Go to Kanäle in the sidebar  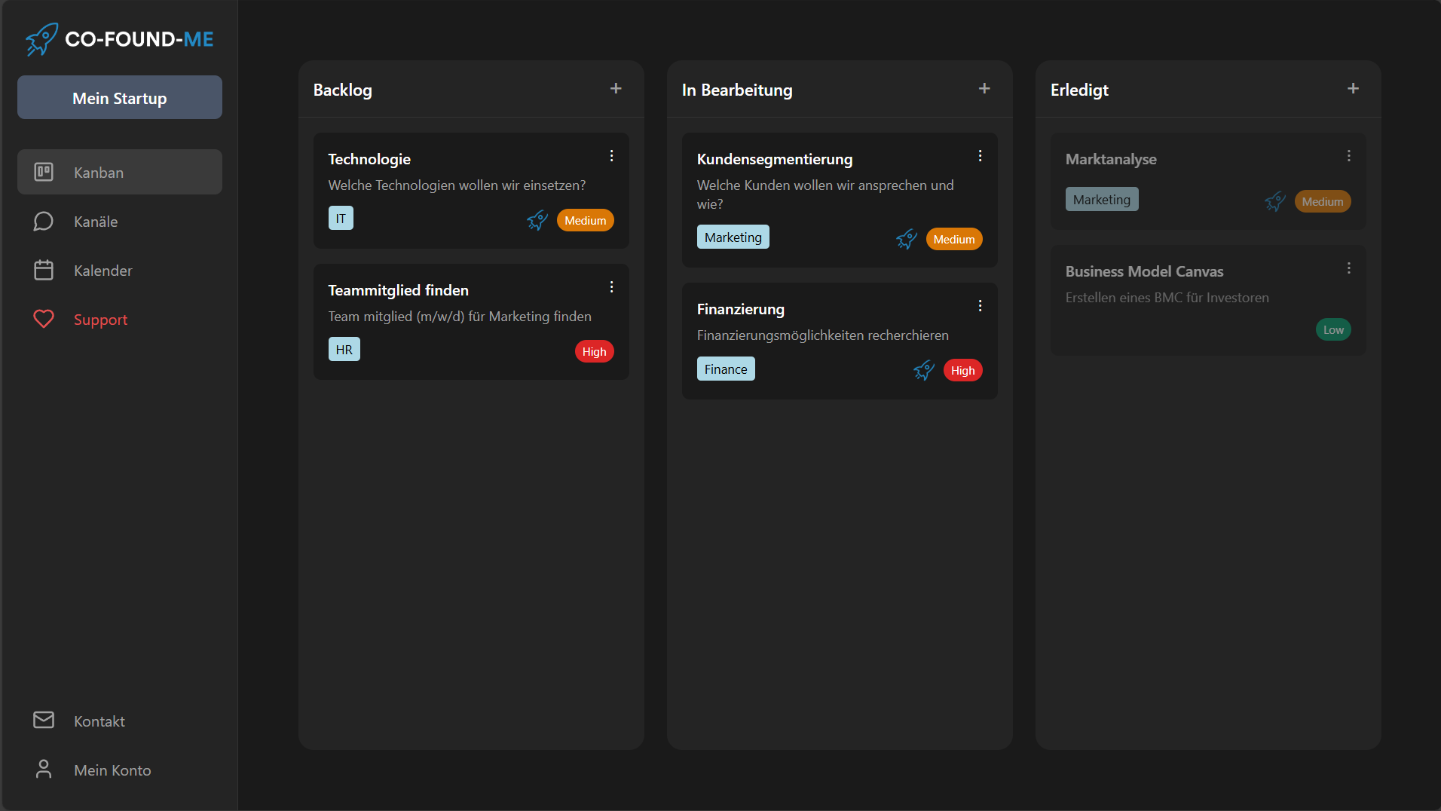tap(96, 222)
